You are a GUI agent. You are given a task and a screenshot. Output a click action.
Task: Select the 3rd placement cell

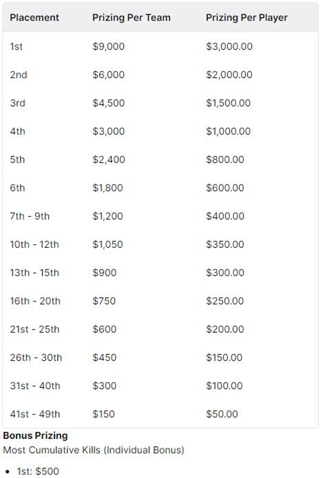tap(18, 103)
